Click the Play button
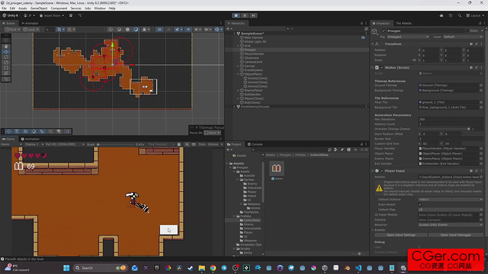The width and height of the screenshot is (488, 274). point(236,15)
